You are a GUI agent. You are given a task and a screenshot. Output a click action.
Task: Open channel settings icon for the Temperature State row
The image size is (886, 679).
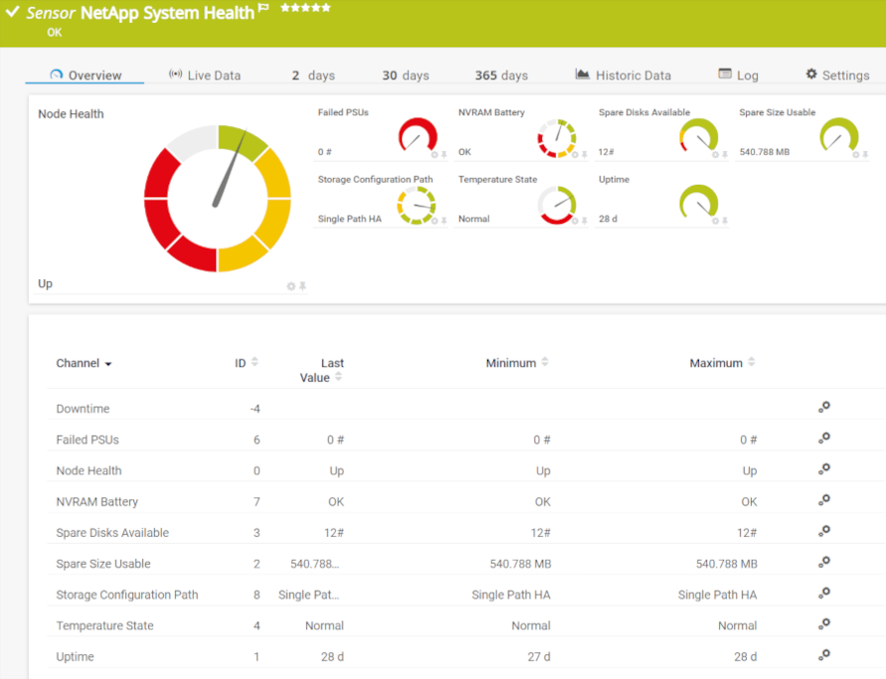tap(823, 624)
